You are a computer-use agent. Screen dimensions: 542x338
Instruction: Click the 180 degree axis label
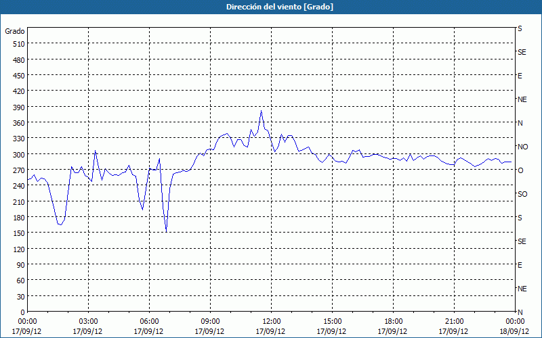[19, 218]
